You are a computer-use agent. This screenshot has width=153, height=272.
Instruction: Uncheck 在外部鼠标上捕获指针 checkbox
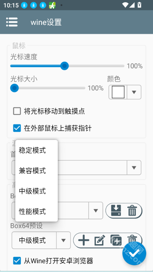pyautogui.click(x=17, y=129)
